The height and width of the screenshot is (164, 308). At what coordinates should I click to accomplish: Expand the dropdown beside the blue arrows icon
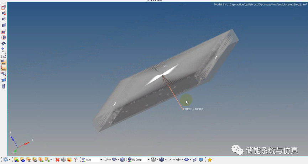click(x=10, y=160)
